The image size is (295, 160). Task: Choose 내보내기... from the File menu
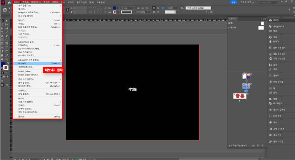tap(38, 63)
